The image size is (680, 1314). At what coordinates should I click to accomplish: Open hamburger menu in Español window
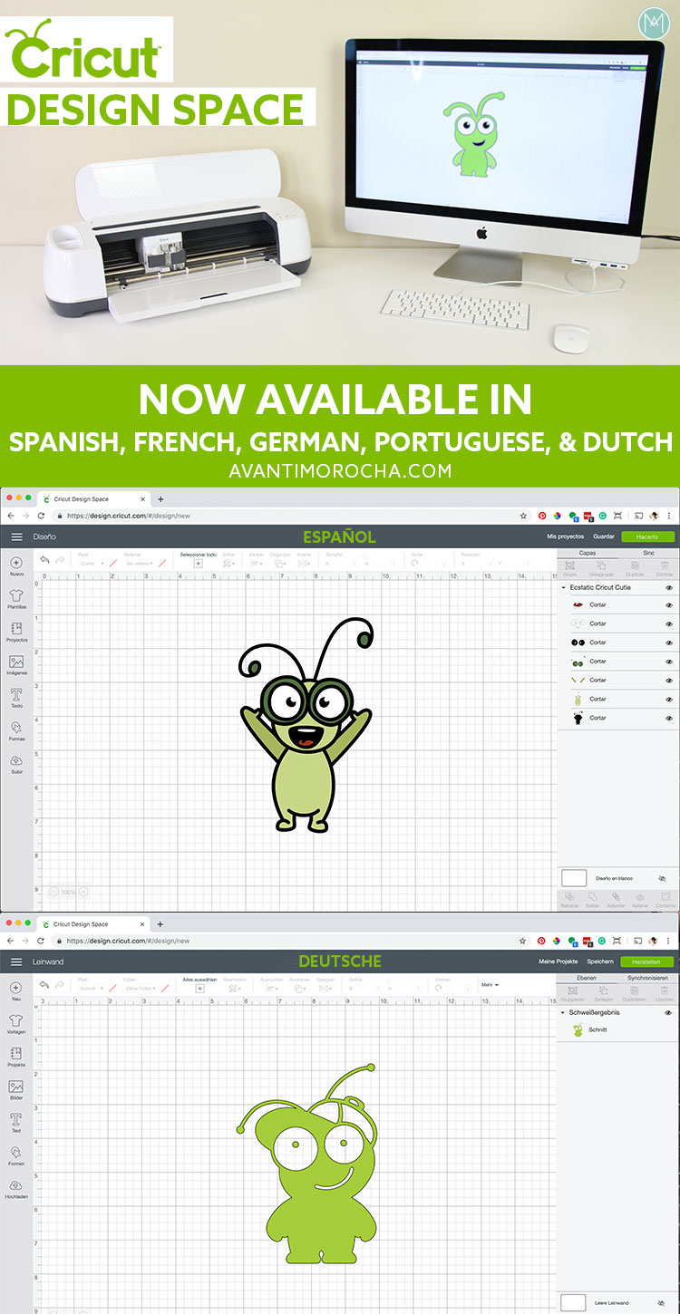pos(16,536)
